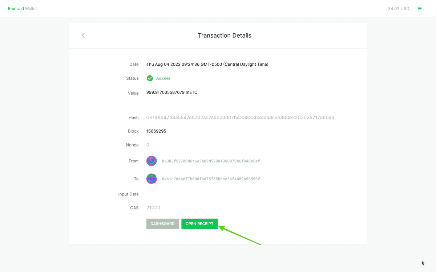Click the transaction date text
436x272 pixels.
[x=207, y=65]
